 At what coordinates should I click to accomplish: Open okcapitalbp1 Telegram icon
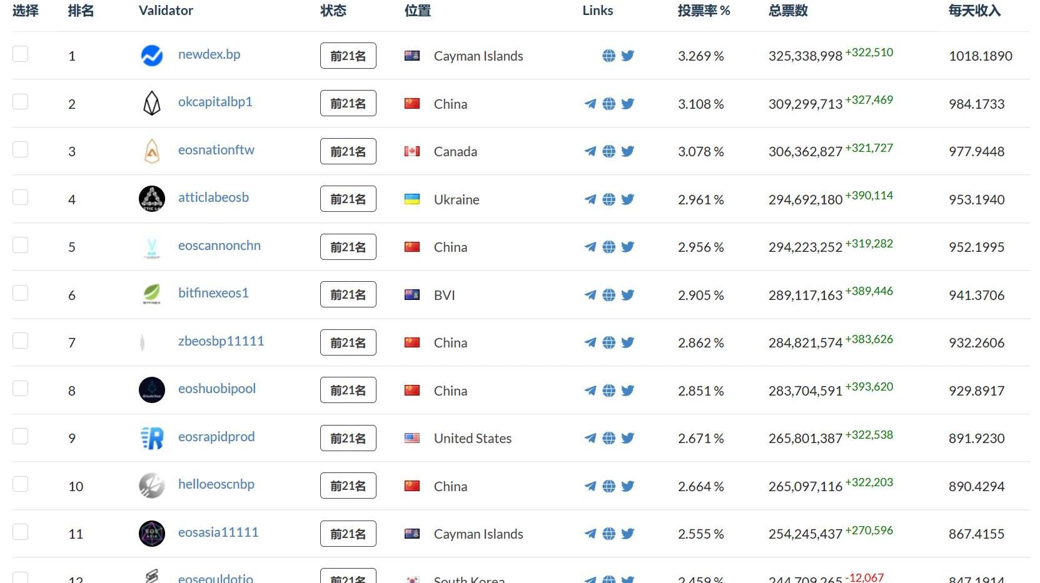click(590, 104)
